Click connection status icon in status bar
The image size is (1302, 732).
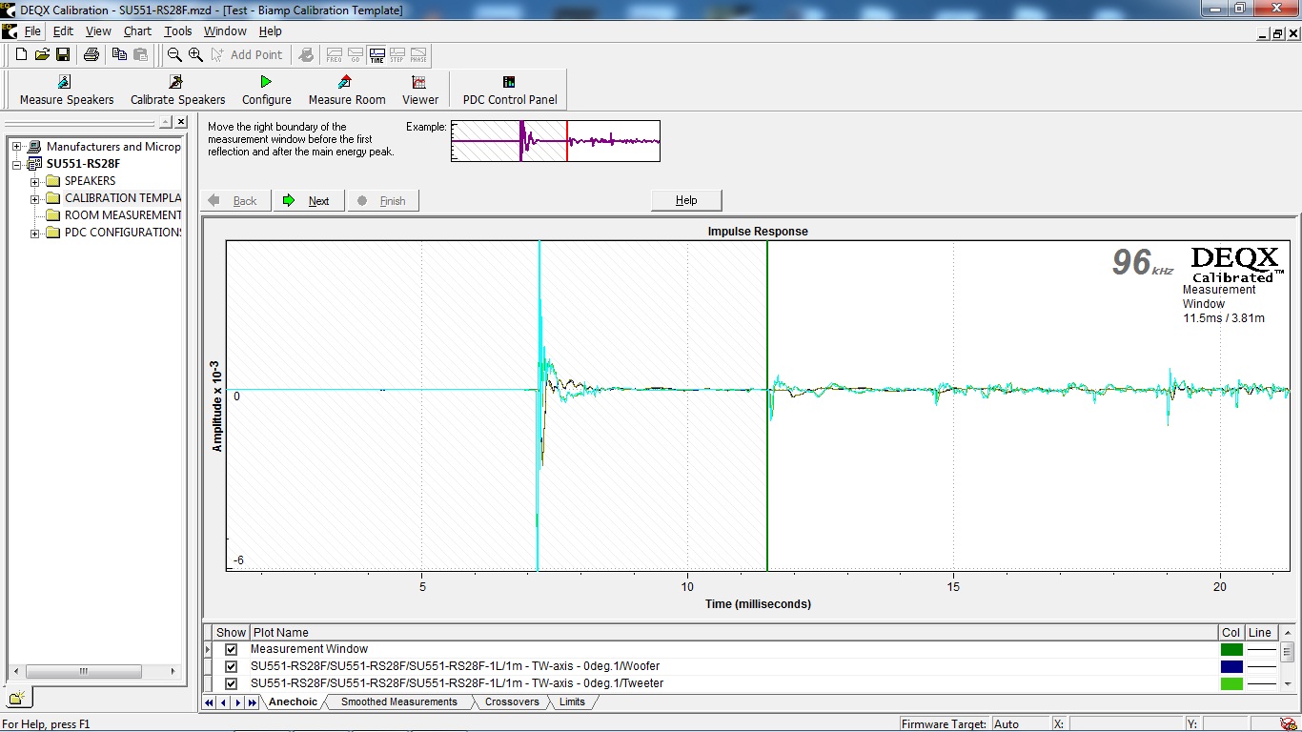click(x=1288, y=724)
